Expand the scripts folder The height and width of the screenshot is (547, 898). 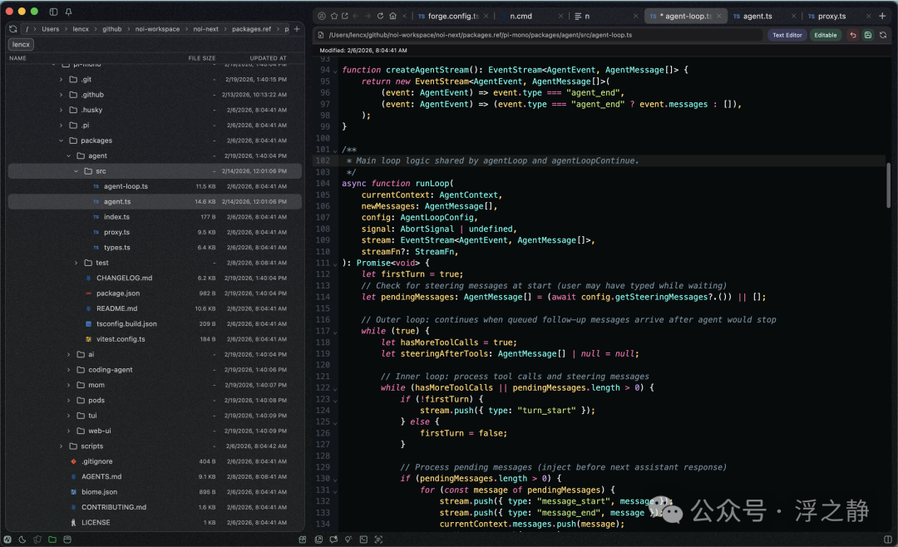pyautogui.click(x=62, y=446)
